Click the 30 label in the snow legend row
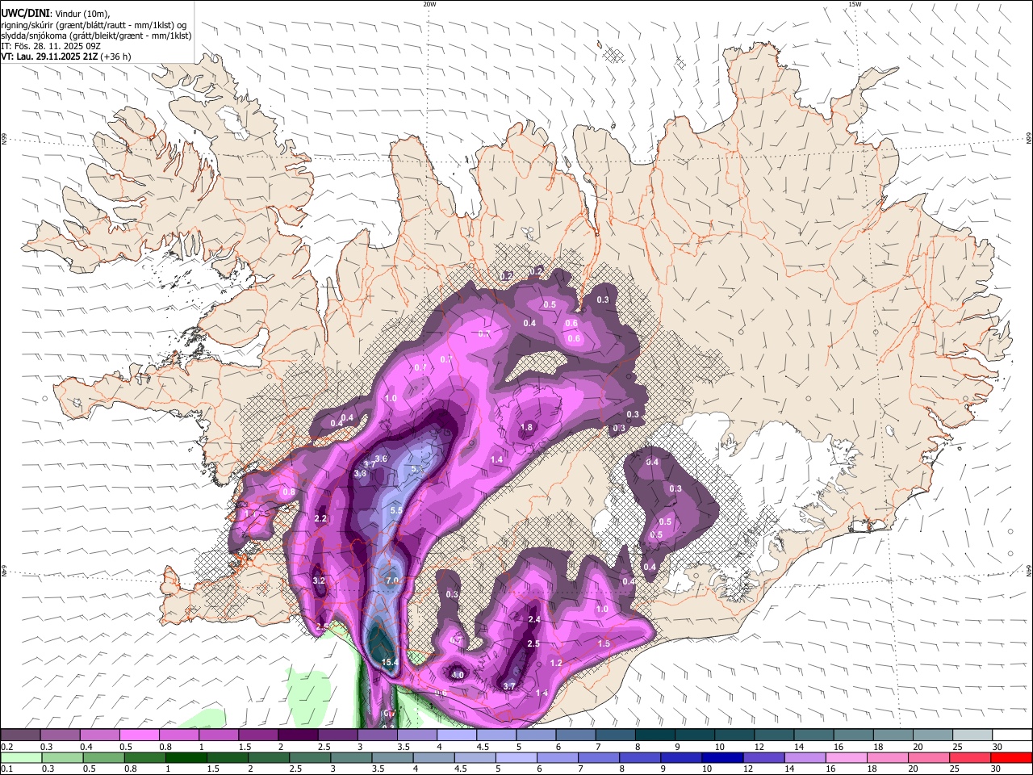 (997, 747)
